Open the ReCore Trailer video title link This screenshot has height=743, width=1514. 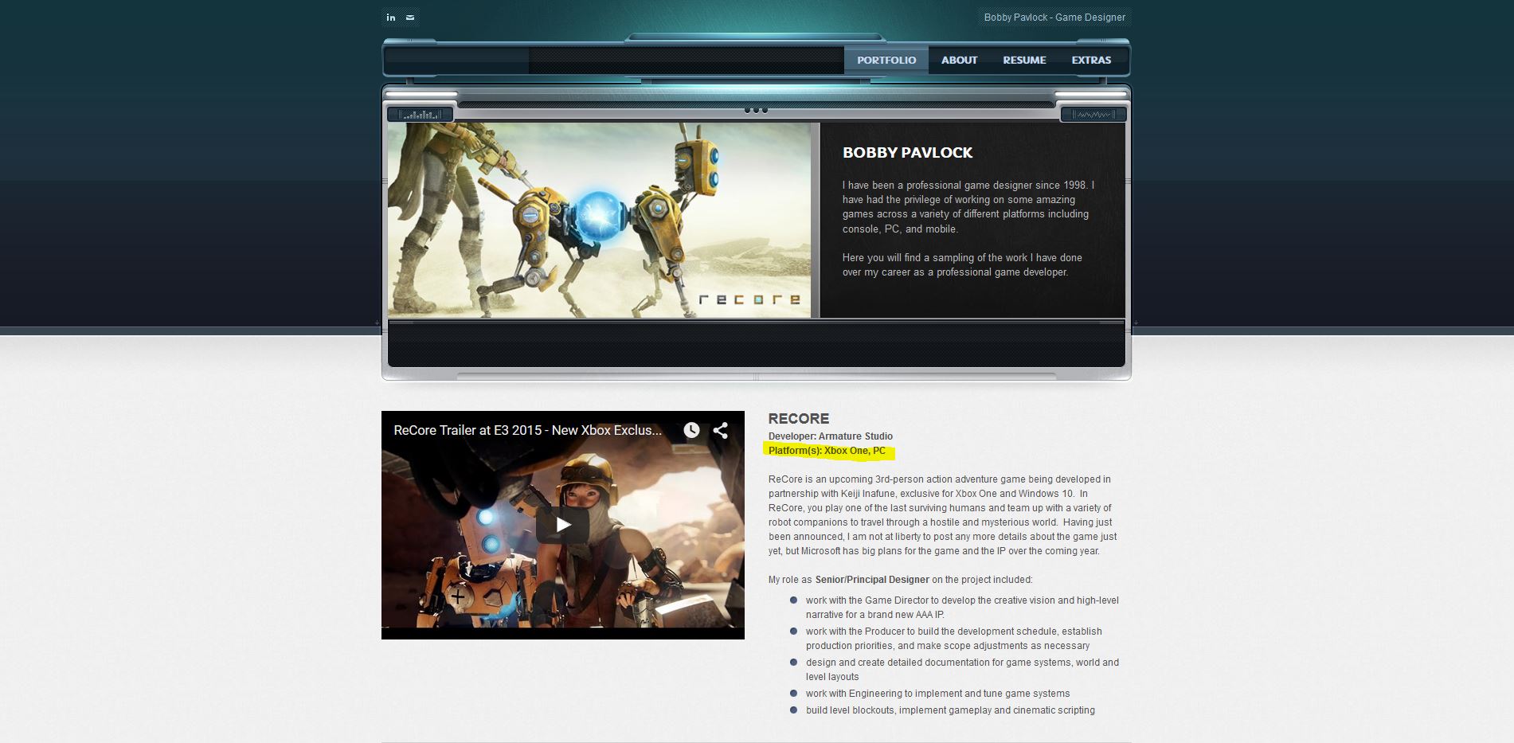point(527,430)
